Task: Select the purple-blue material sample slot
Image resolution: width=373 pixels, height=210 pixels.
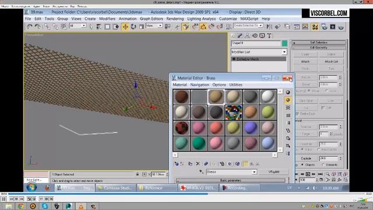Action: pyautogui.click(x=251, y=128)
